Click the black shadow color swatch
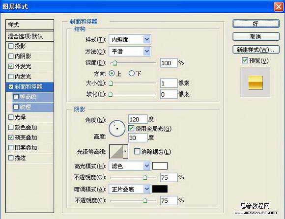Viewport: 285px width, 219px height. pos(160,189)
